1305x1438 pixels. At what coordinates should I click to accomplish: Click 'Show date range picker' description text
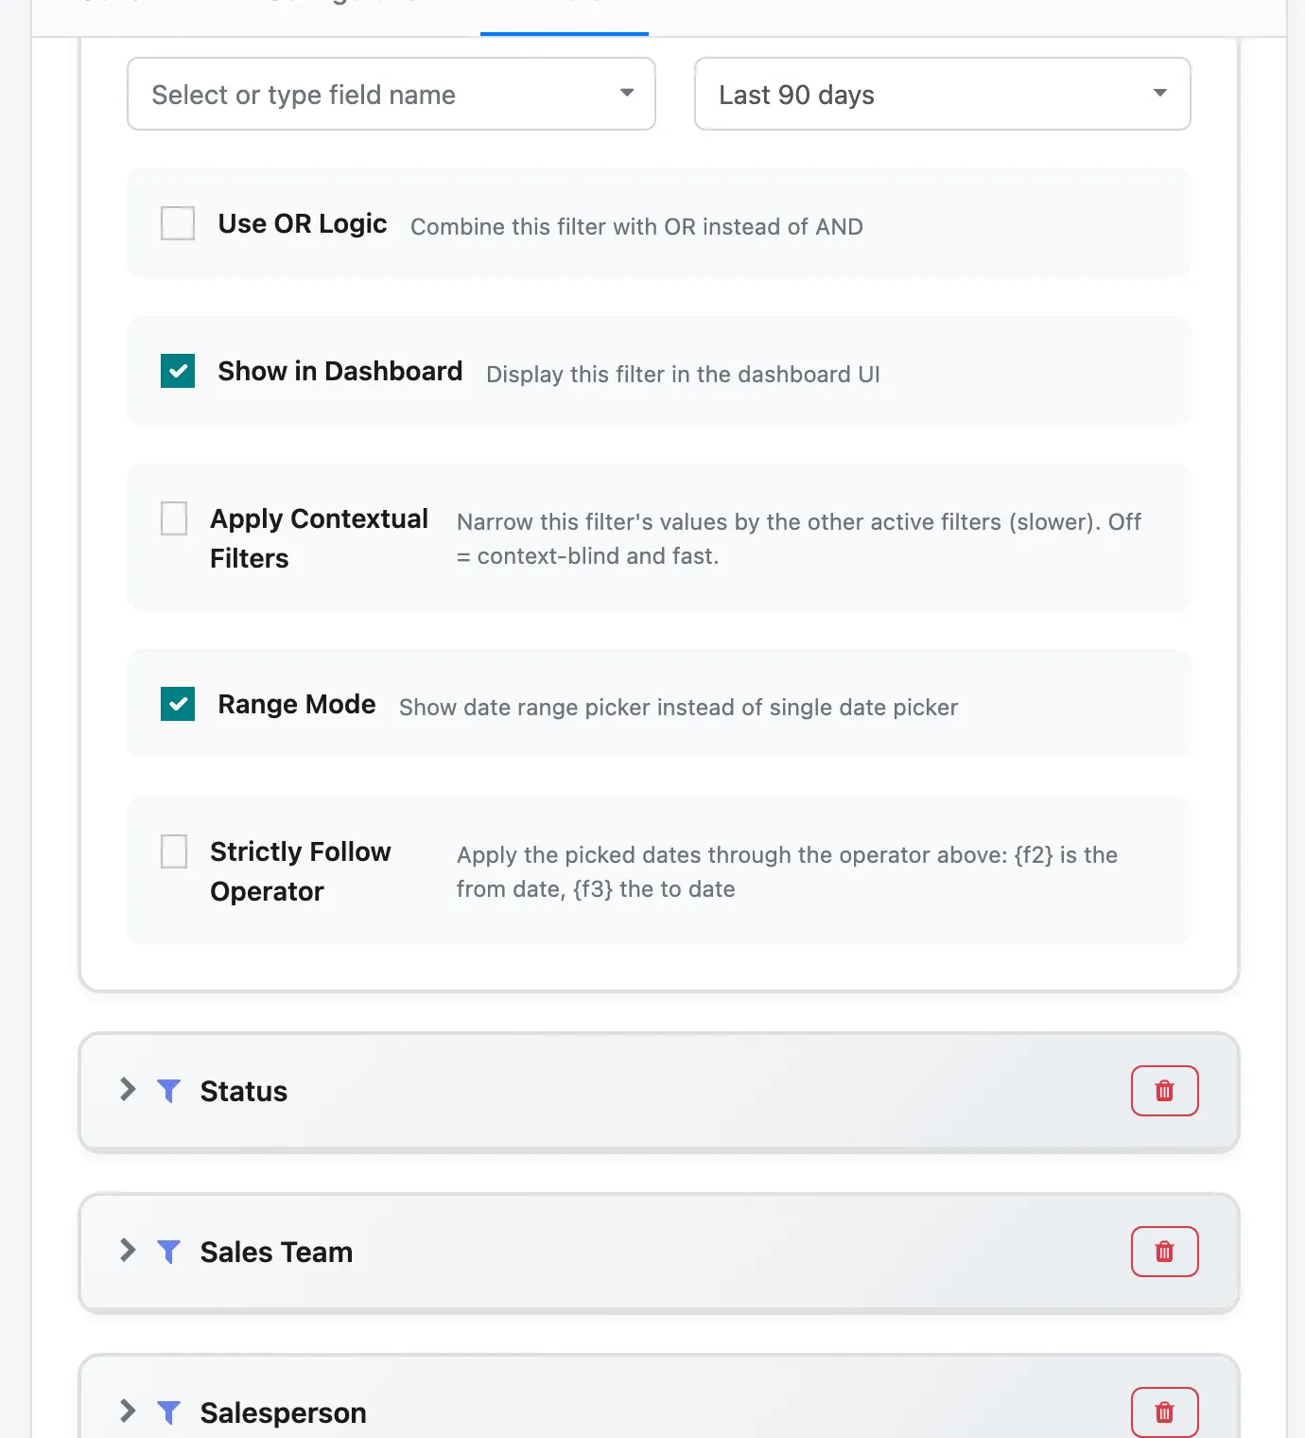pos(678,708)
